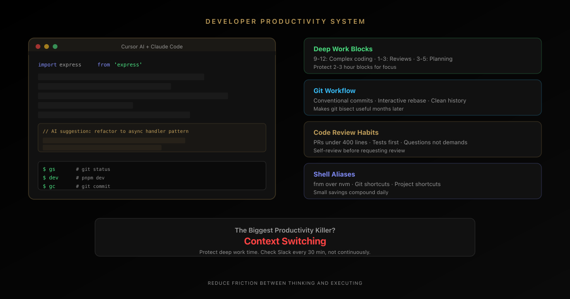570x299 pixels.
Task: Click the yellow traffic light icon
Action: [47, 47]
